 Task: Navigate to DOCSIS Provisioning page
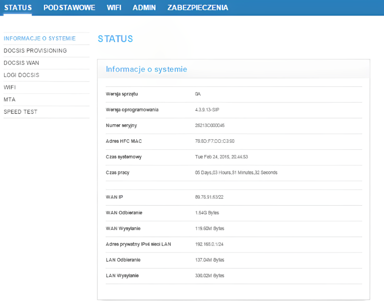point(35,51)
